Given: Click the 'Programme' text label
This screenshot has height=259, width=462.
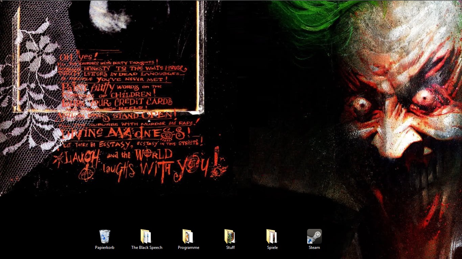Looking at the screenshot, I should coord(188,248).
